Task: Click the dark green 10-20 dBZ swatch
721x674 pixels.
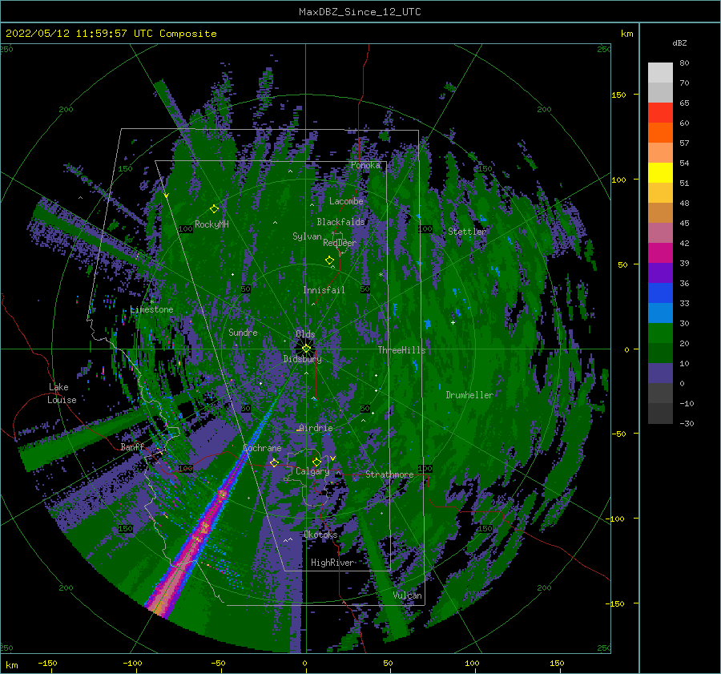Action: [660, 353]
